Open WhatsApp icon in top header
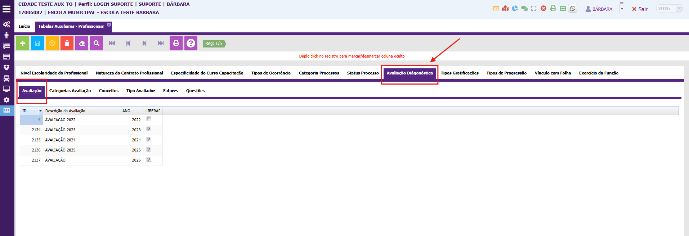The width and height of the screenshot is (689, 236). (573, 8)
